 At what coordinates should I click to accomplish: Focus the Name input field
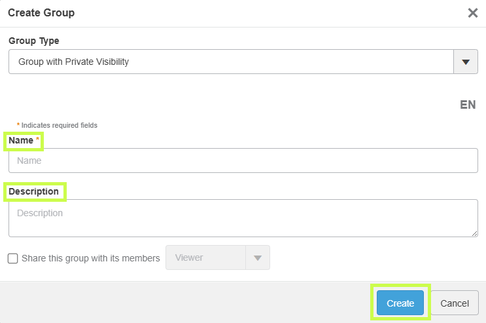[x=243, y=161]
